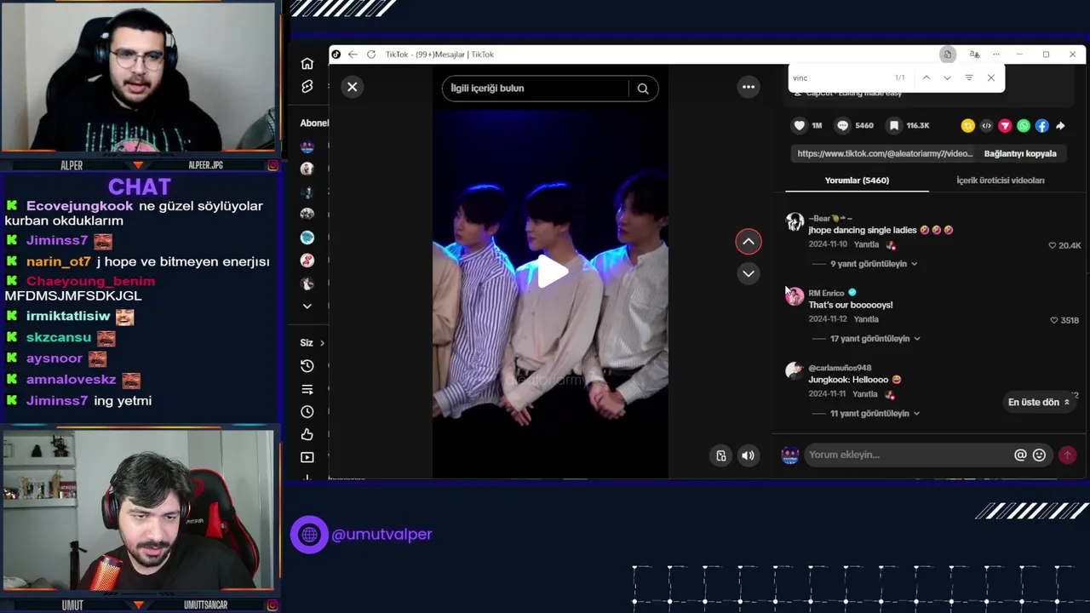This screenshot has width=1090, height=613.
Task: Click the Yorum ekleyin comment field
Action: (x=907, y=455)
